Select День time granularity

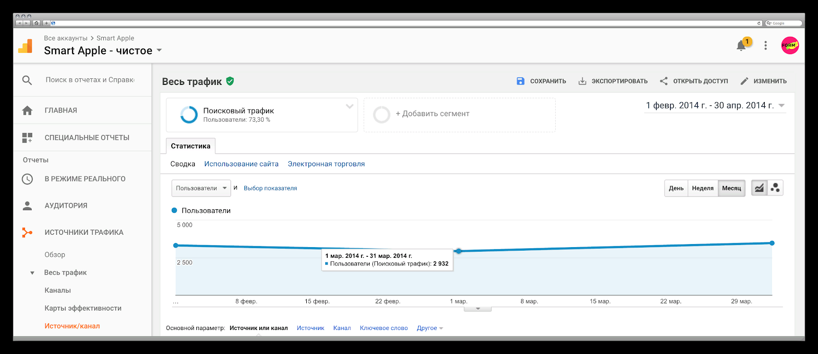[x=676, y=188]
